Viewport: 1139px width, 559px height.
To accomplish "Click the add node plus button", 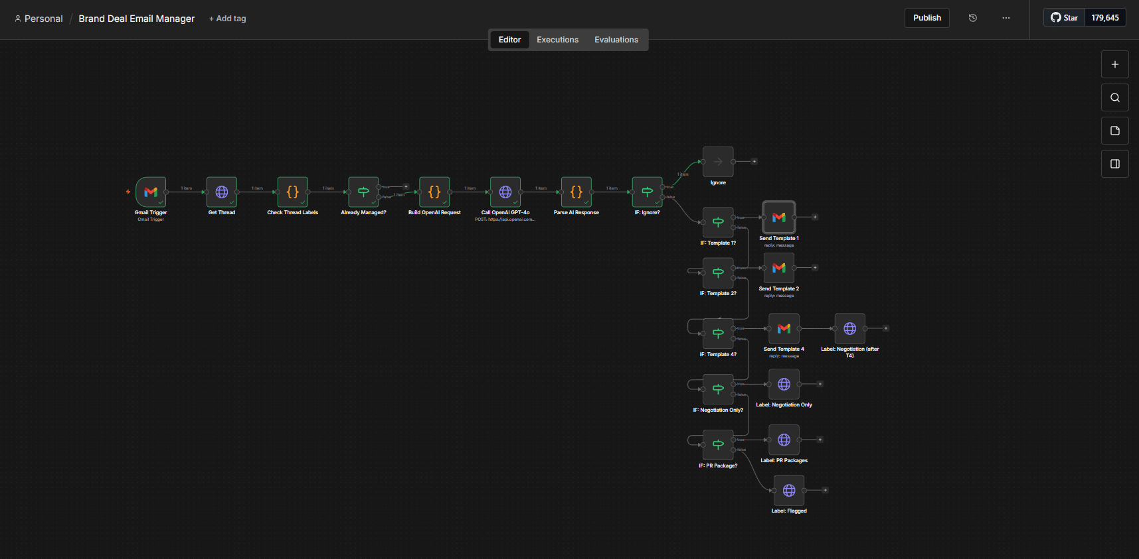I will pyautogui.click(x=1115, y=64).
